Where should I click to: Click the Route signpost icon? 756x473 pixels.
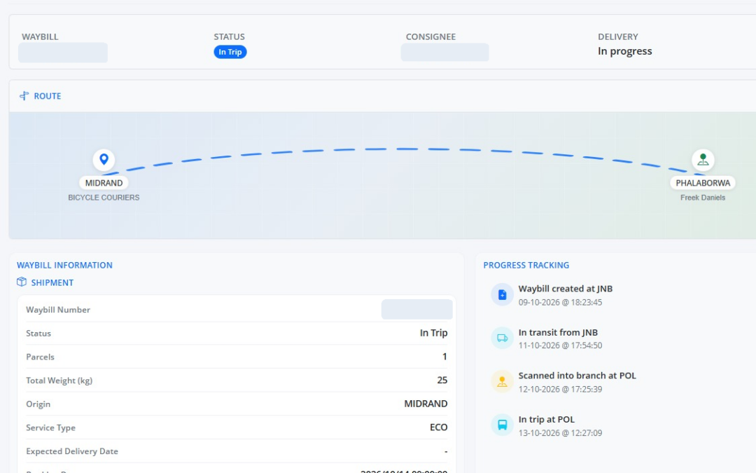(x=24, y=95)
